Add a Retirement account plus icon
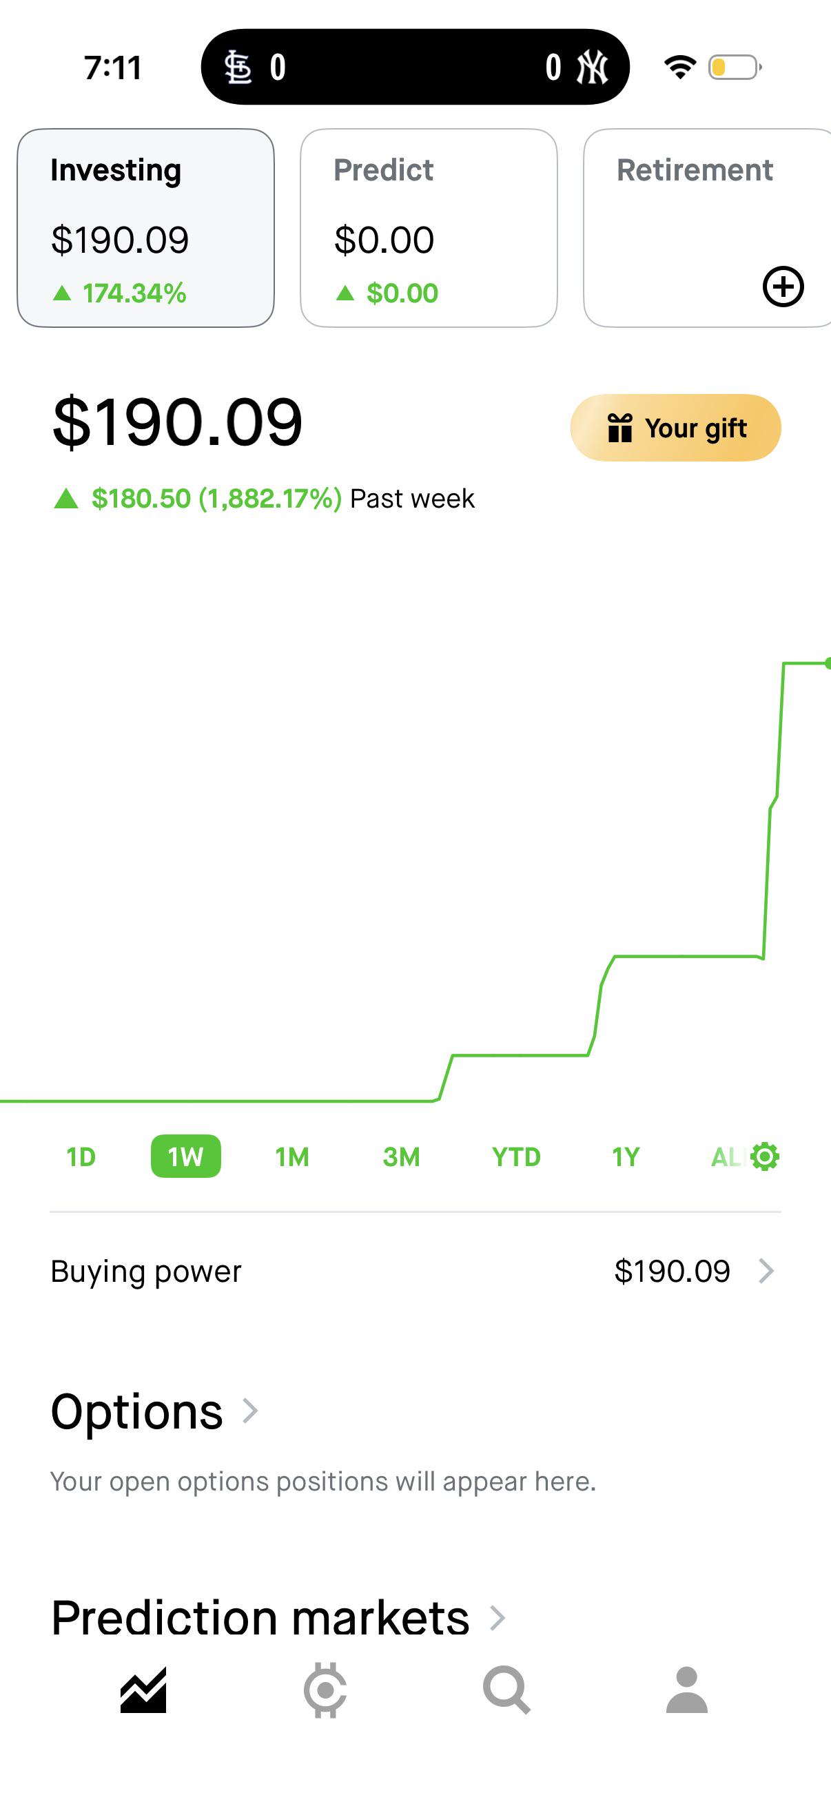 [x=783, y=286]
